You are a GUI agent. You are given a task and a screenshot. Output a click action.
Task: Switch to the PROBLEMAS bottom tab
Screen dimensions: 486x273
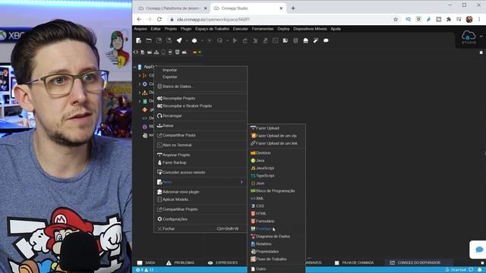181,263
